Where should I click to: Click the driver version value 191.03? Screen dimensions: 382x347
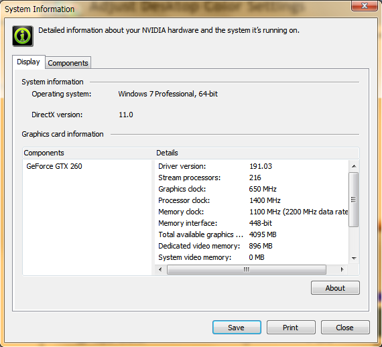(261, 166)
